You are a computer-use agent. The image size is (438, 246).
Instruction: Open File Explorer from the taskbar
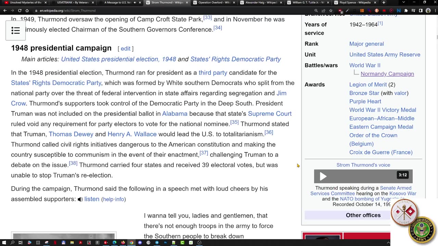72,243
